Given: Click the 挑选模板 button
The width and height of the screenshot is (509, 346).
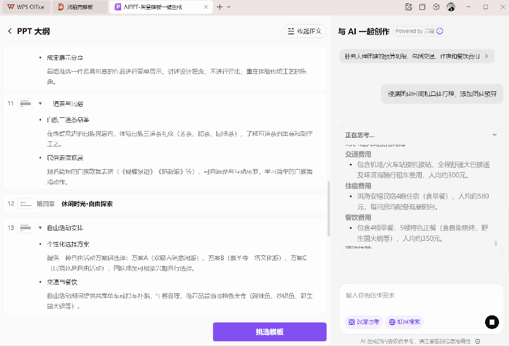Looking at the screenshot, I should point(270,332).
